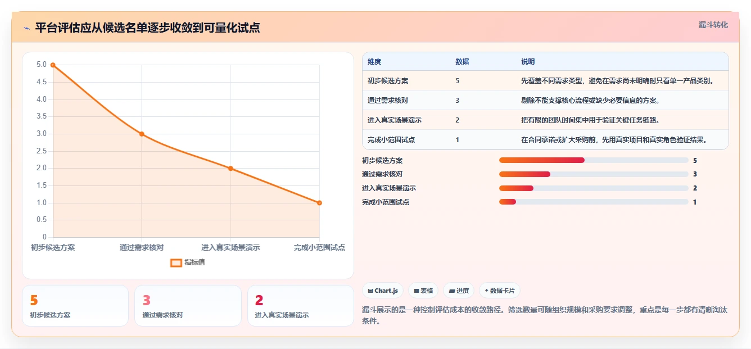Click the description starting with 剔除不能支撑核心流程
This screenshot has height=349, width=751.
point(590,101)
